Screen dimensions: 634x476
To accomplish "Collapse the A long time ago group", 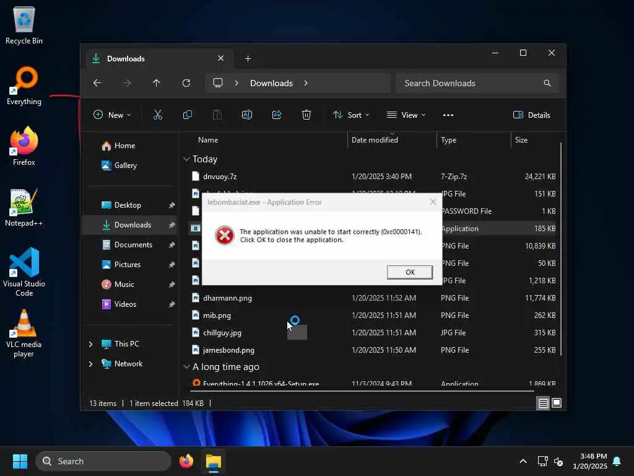I will (x=186, y=367).
